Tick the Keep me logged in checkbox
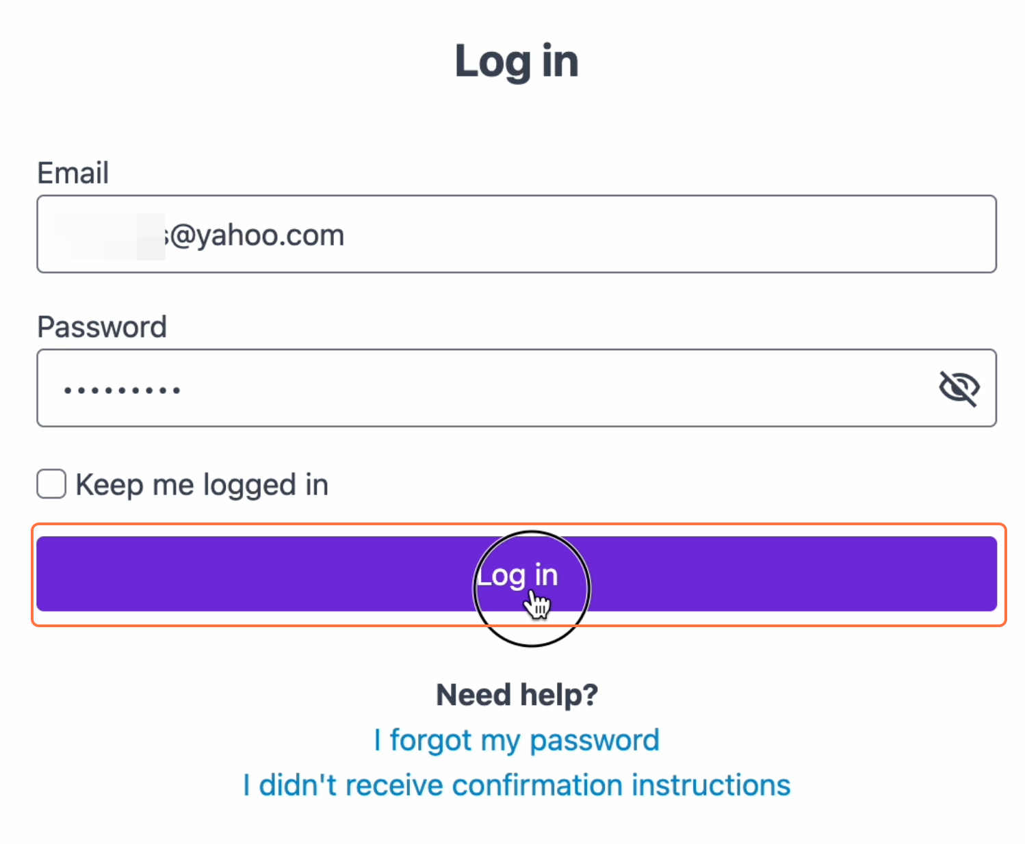This screenshot has height=844, width=1025. 51,484
